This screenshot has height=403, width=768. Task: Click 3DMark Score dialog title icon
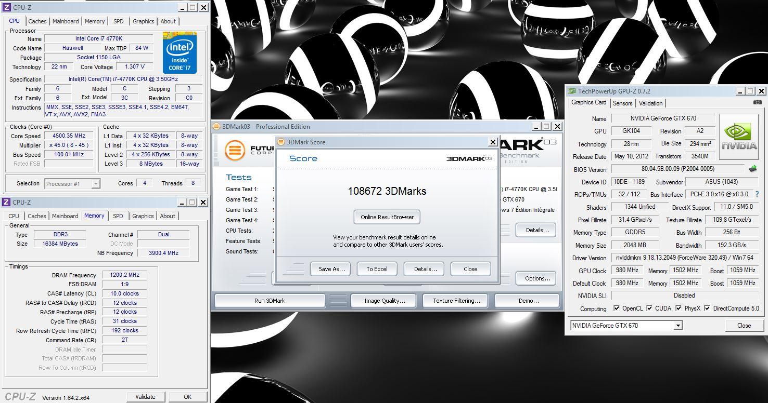tap(281, 142)
